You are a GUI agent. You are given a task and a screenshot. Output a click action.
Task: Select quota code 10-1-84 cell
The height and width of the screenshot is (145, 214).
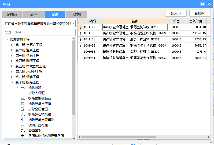pyautogui.click(x=93, y=58)
